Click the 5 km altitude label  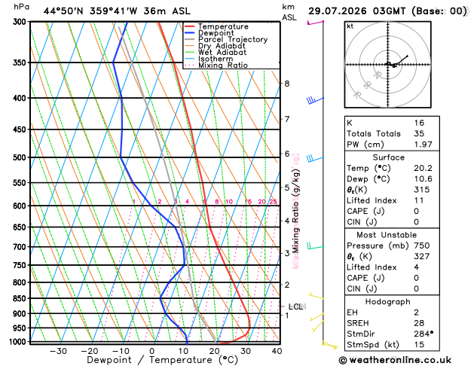point(287,188)
